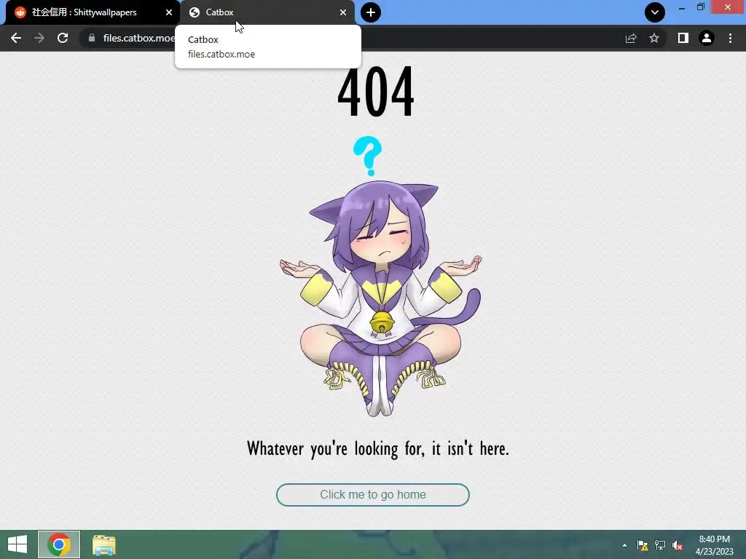
Task: Open Chrome's three-dot menu
Action: (730, 38)
